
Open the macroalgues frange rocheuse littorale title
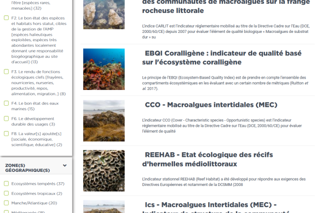(x=226, y=7)
